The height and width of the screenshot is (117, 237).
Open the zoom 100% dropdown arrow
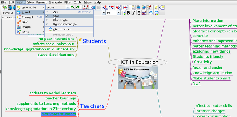click(x=68, y=7)
